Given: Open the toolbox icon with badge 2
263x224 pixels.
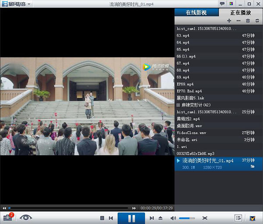Looking at the screenshot, I should 8,217.
